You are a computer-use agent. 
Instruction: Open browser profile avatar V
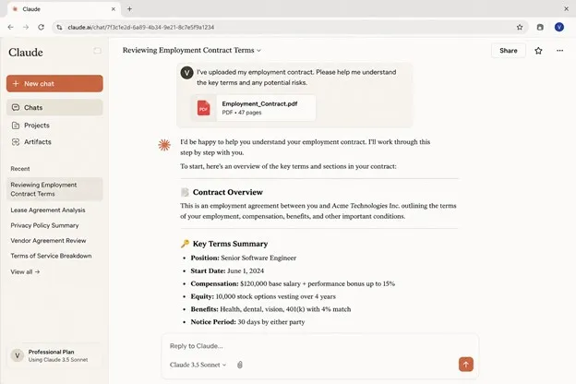tap(559, 27)
